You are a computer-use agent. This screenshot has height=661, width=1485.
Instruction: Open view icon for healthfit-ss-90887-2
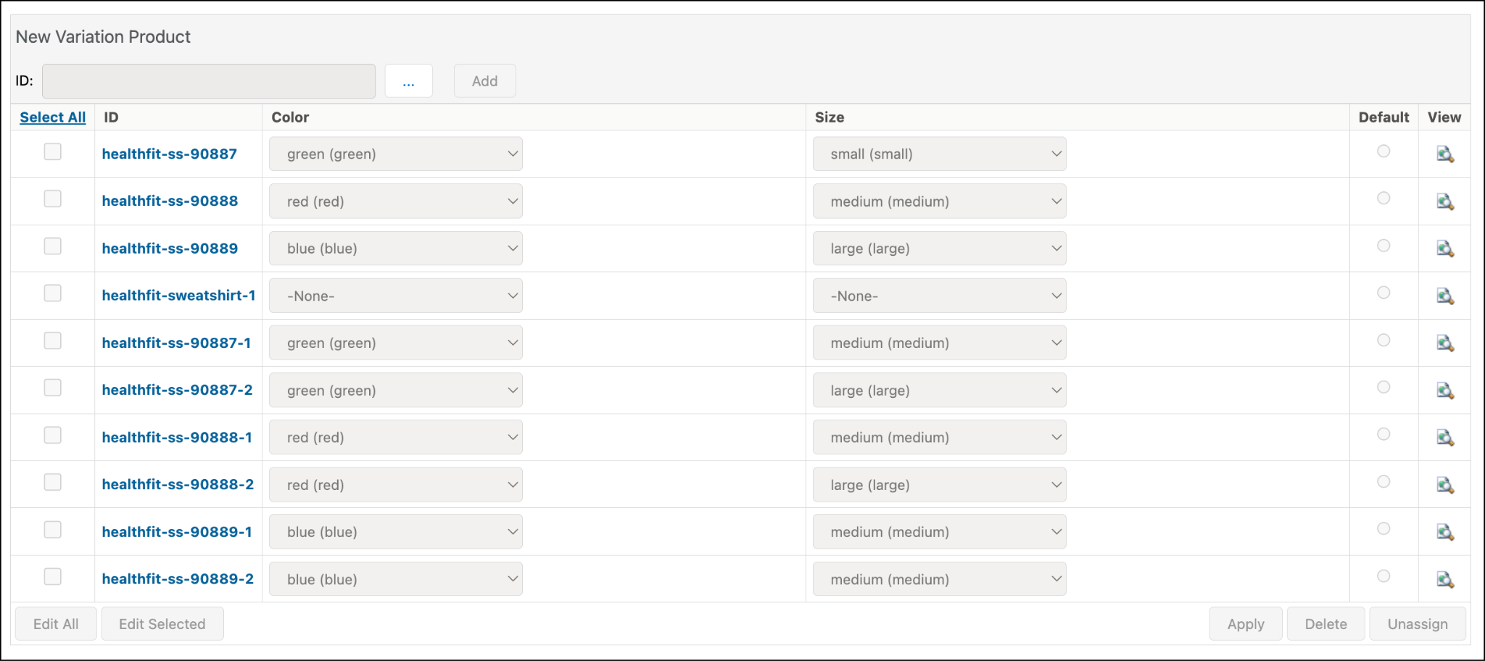point(1445,391)
